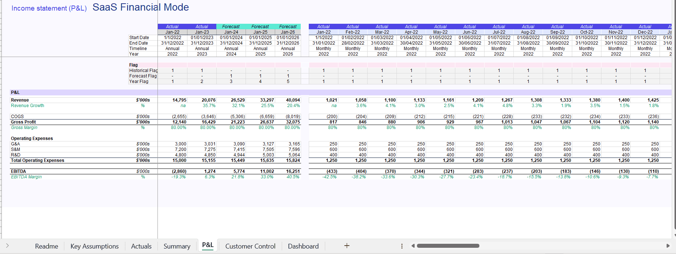Click the purple P&L section header band
The height and width of the screenshot is (254, 676).
pos(341,92)
